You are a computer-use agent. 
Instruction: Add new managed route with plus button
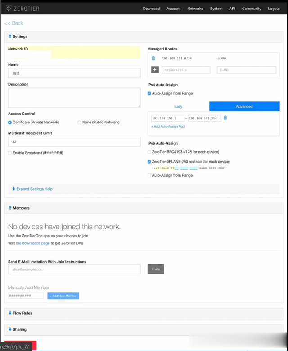coord(155,70)
